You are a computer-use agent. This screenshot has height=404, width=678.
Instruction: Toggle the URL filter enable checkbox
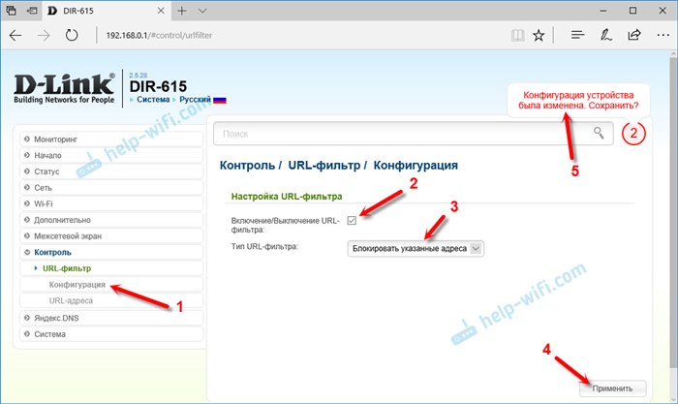[352, 221]
